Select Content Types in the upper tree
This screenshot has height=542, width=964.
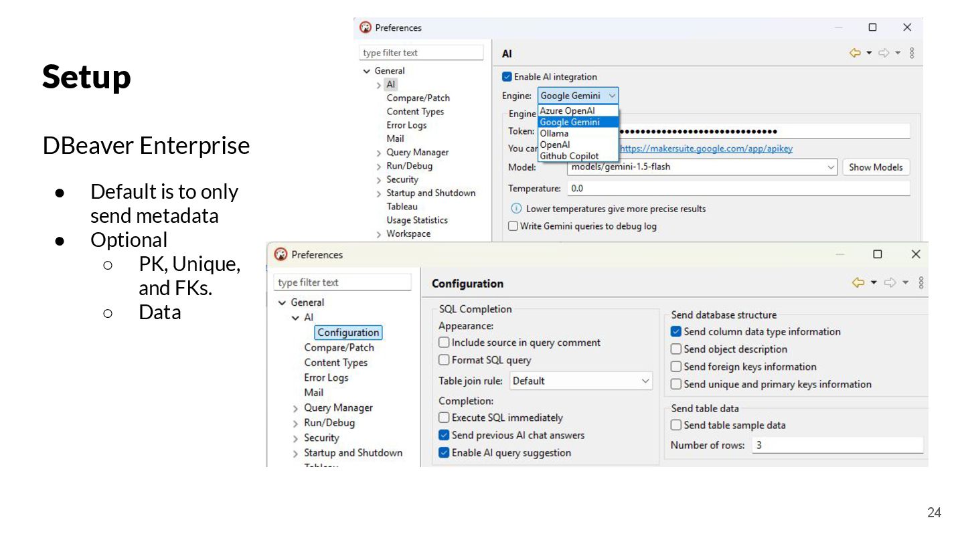415,112
